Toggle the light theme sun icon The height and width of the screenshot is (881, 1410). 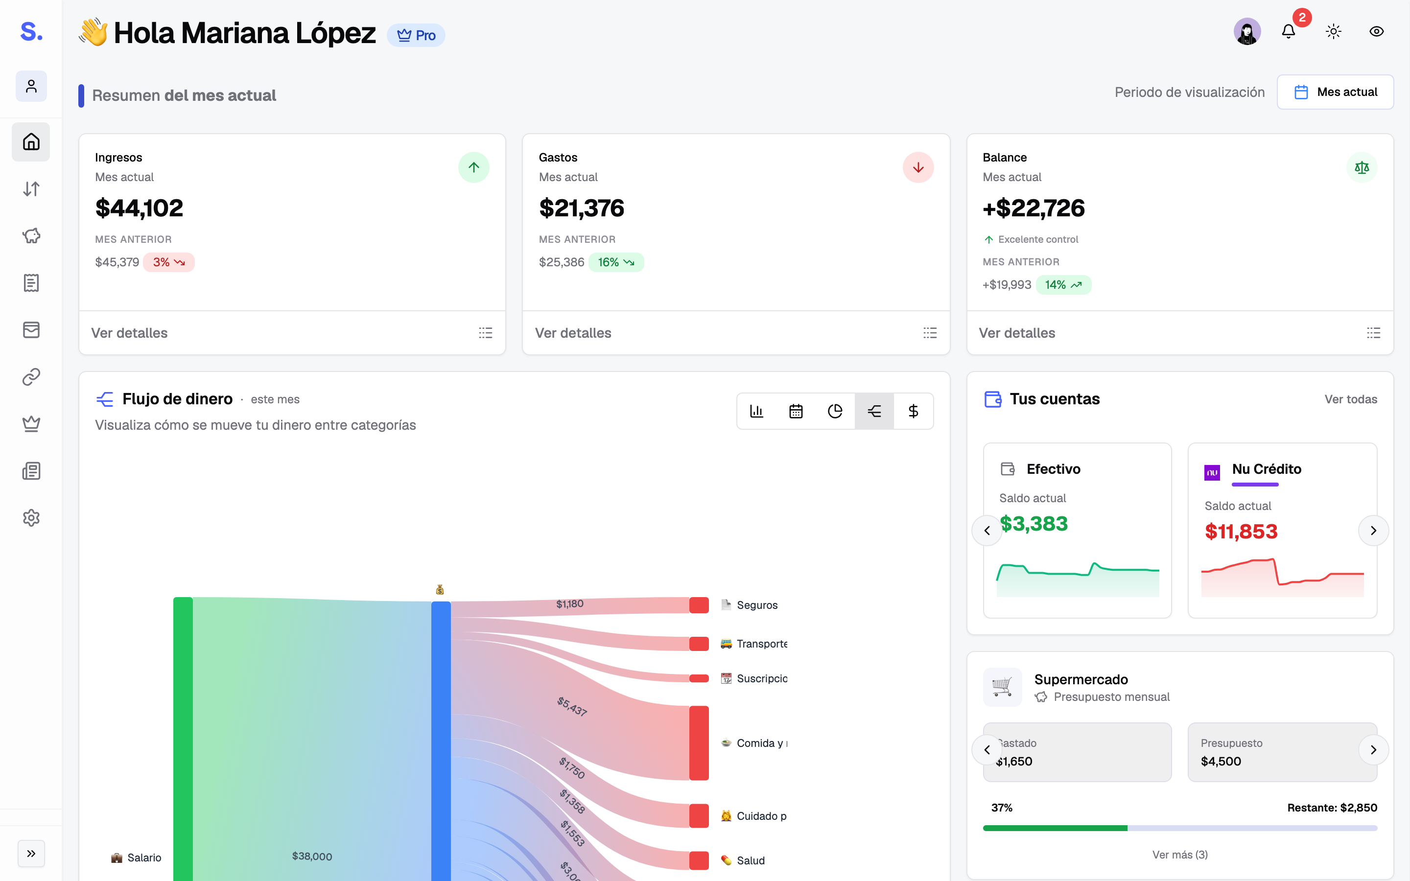1334,31
